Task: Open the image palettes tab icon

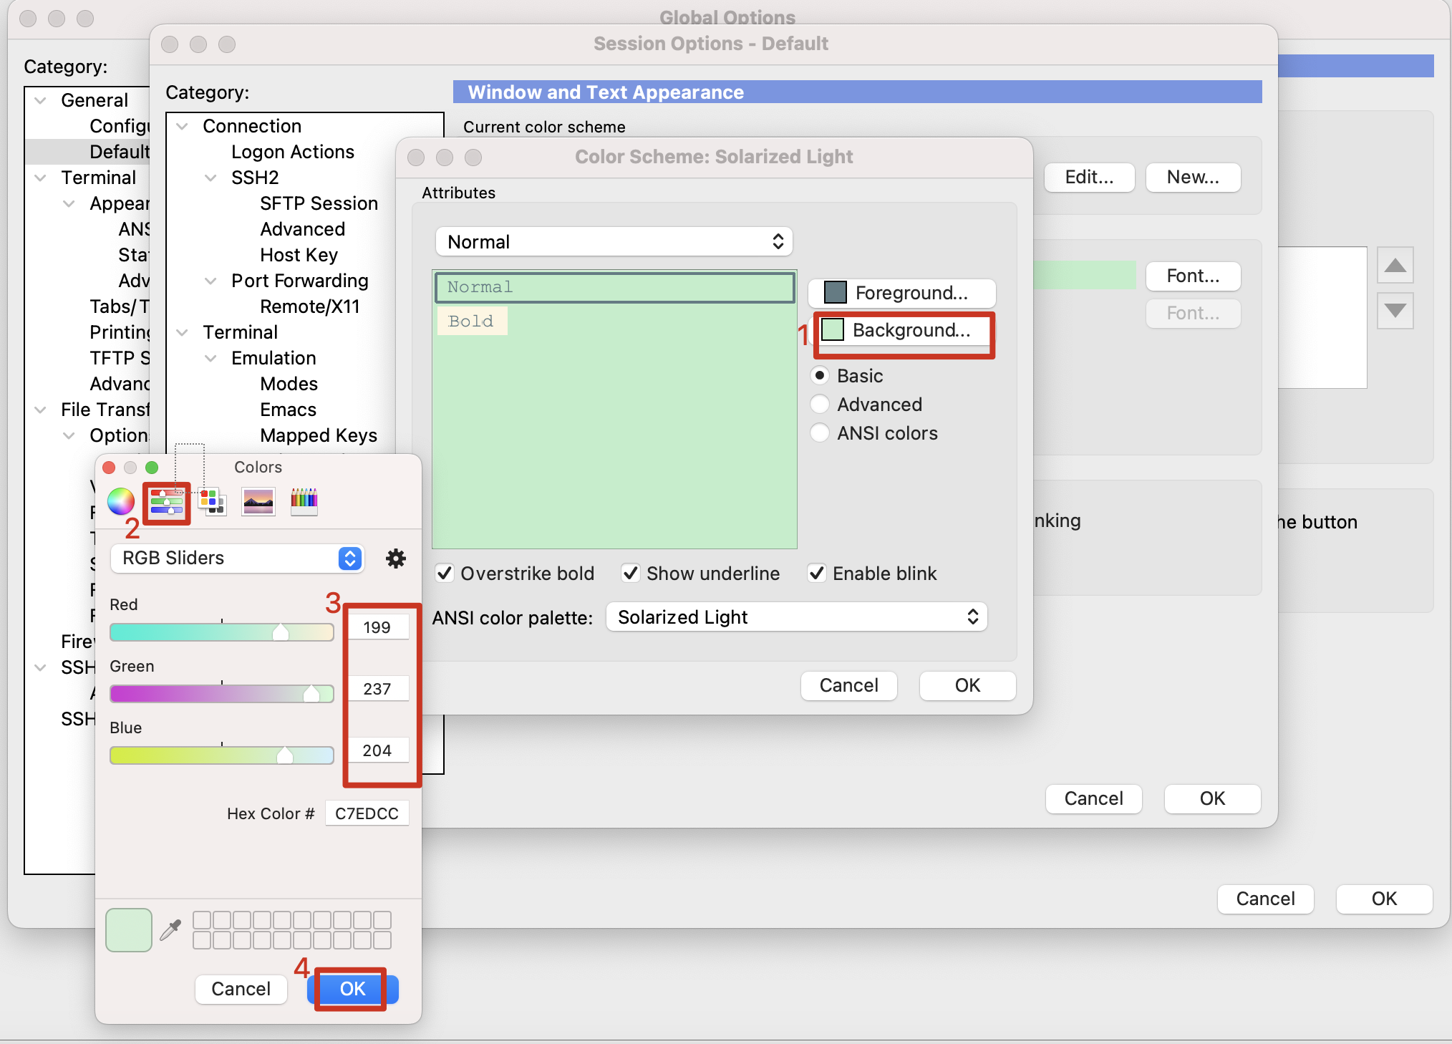Action: pos(258,501)
